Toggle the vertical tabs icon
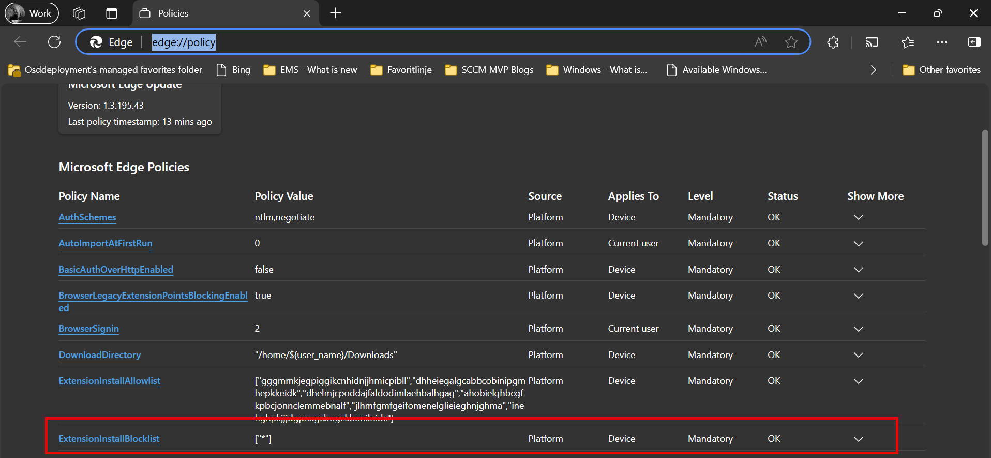Image resolution: width=991 pixels, height=458 pixels. (x=112, y=13)
